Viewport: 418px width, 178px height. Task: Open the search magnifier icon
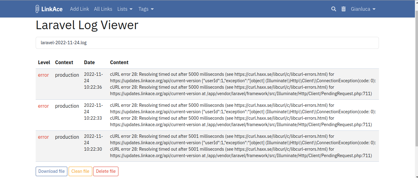click(x=334, y=9)
